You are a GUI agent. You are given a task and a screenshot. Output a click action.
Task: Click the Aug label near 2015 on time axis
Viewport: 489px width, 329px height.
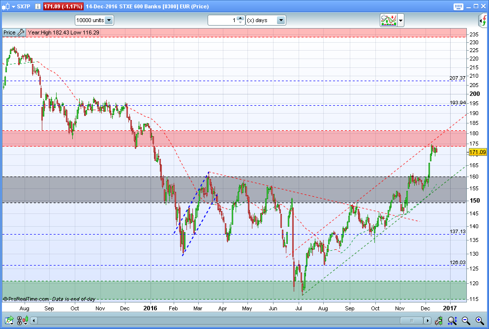pyautogui.click(x=24, y=308)
